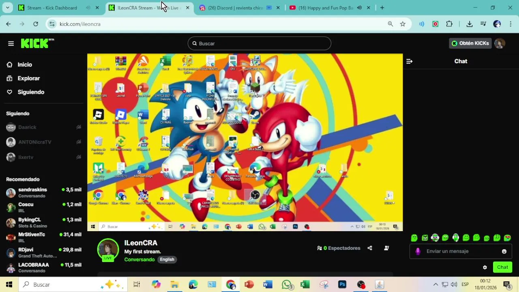The width and height of the screenshot is (519, 292).
Task: View site information icon left of the URL
Action: 51,24
